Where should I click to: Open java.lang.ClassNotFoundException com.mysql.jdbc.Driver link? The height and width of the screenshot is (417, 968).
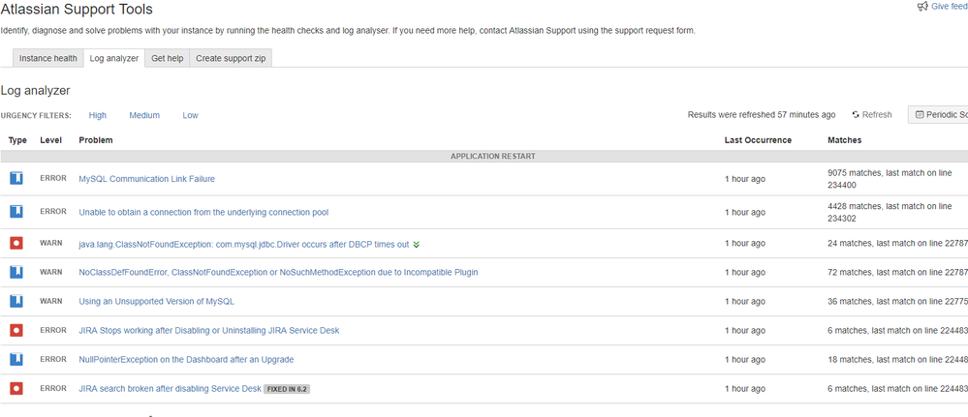coord(244,244)
